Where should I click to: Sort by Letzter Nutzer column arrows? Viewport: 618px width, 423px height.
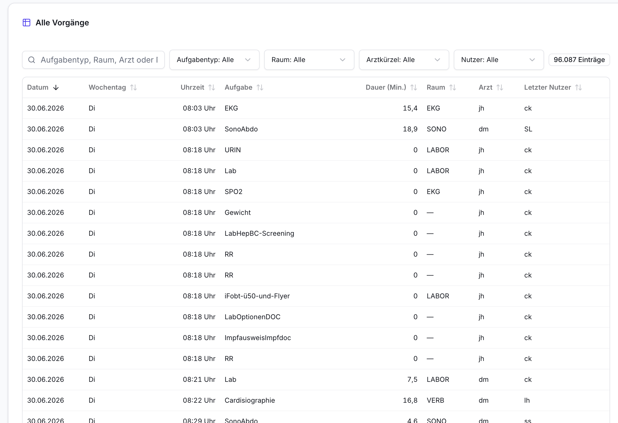[x=578, y=87]
